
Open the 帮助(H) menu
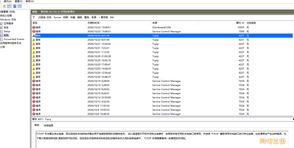30,1
